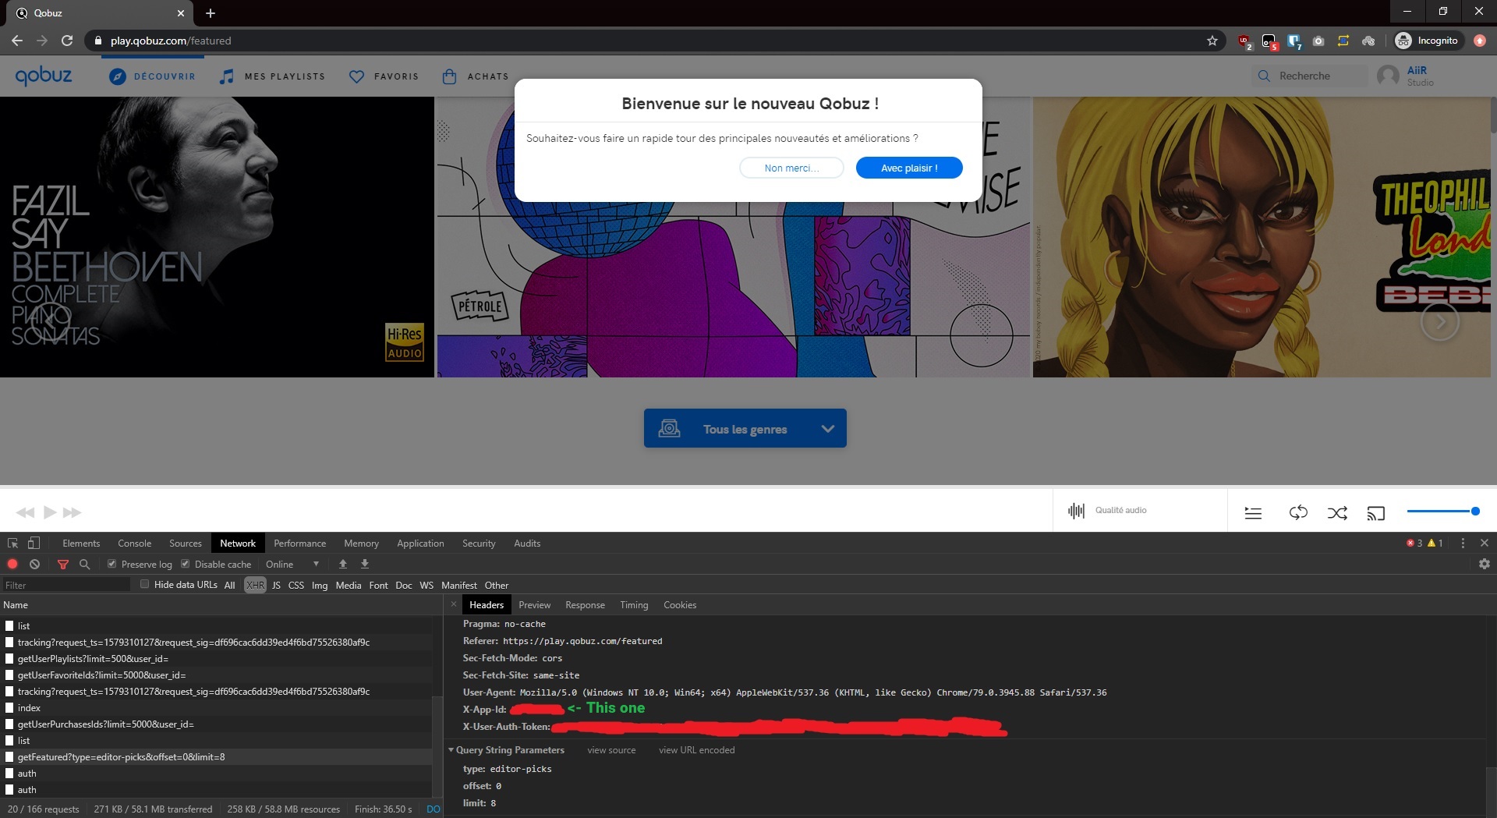Screen dimensions: 1497x818
Task: Open DevTools settings gear
Action: [1484, 563]
